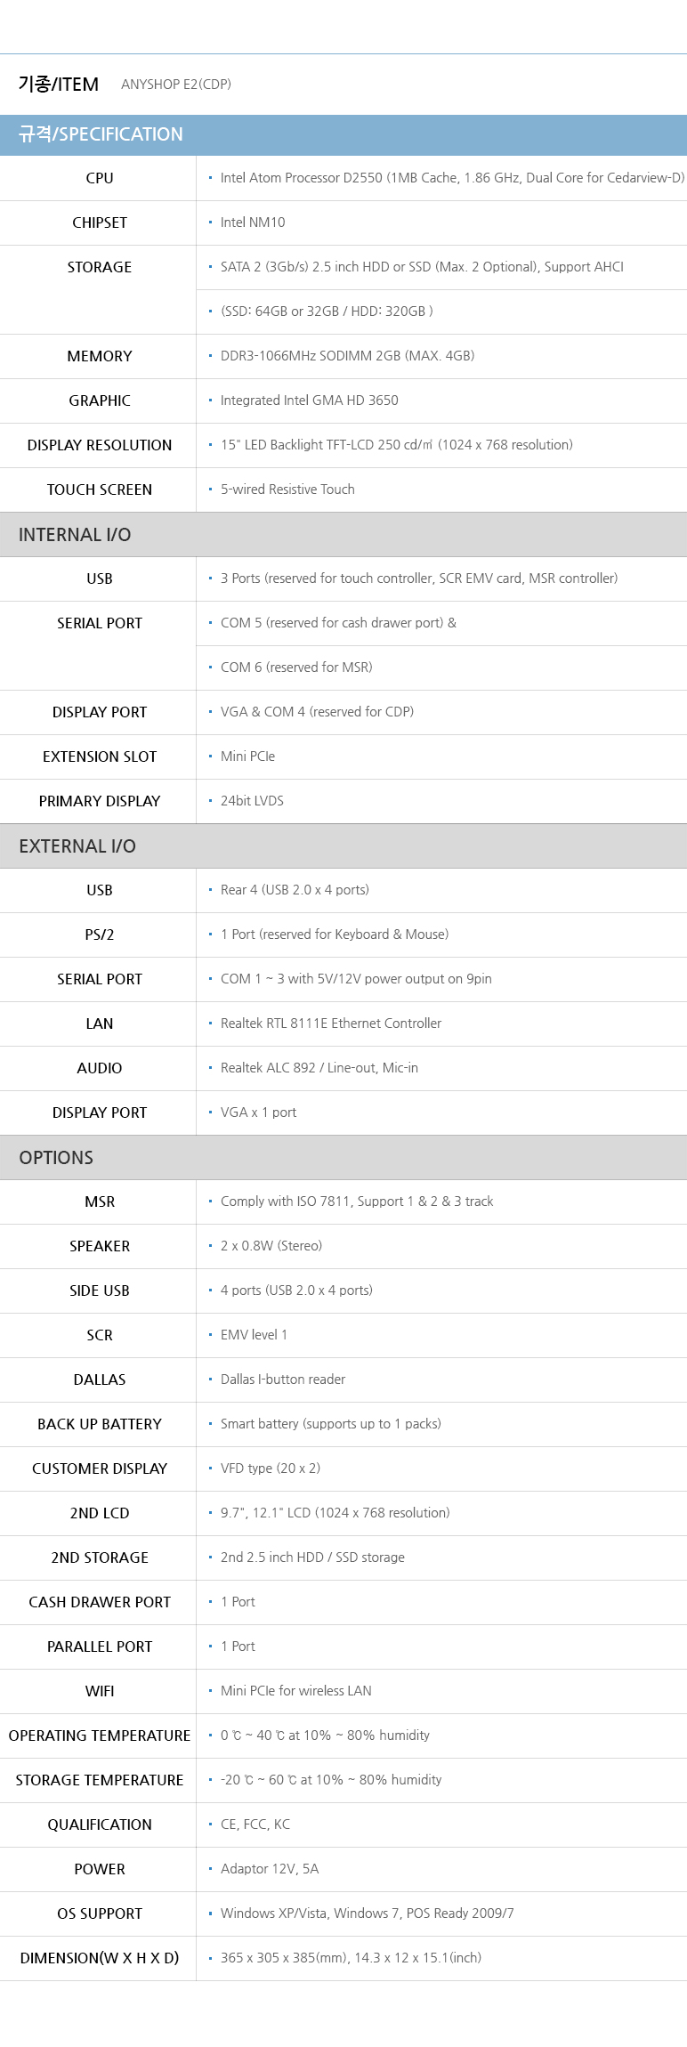Select the DALLAS row label
This screenshot has height=2047, width=687.
(x=100, y=1379)
